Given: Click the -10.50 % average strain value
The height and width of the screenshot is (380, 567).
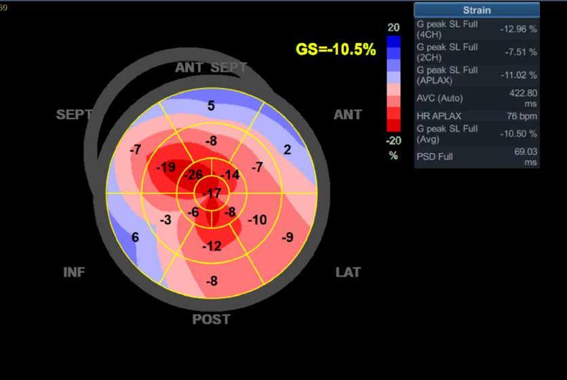Looking at the screenshot, I should [518, 133].
